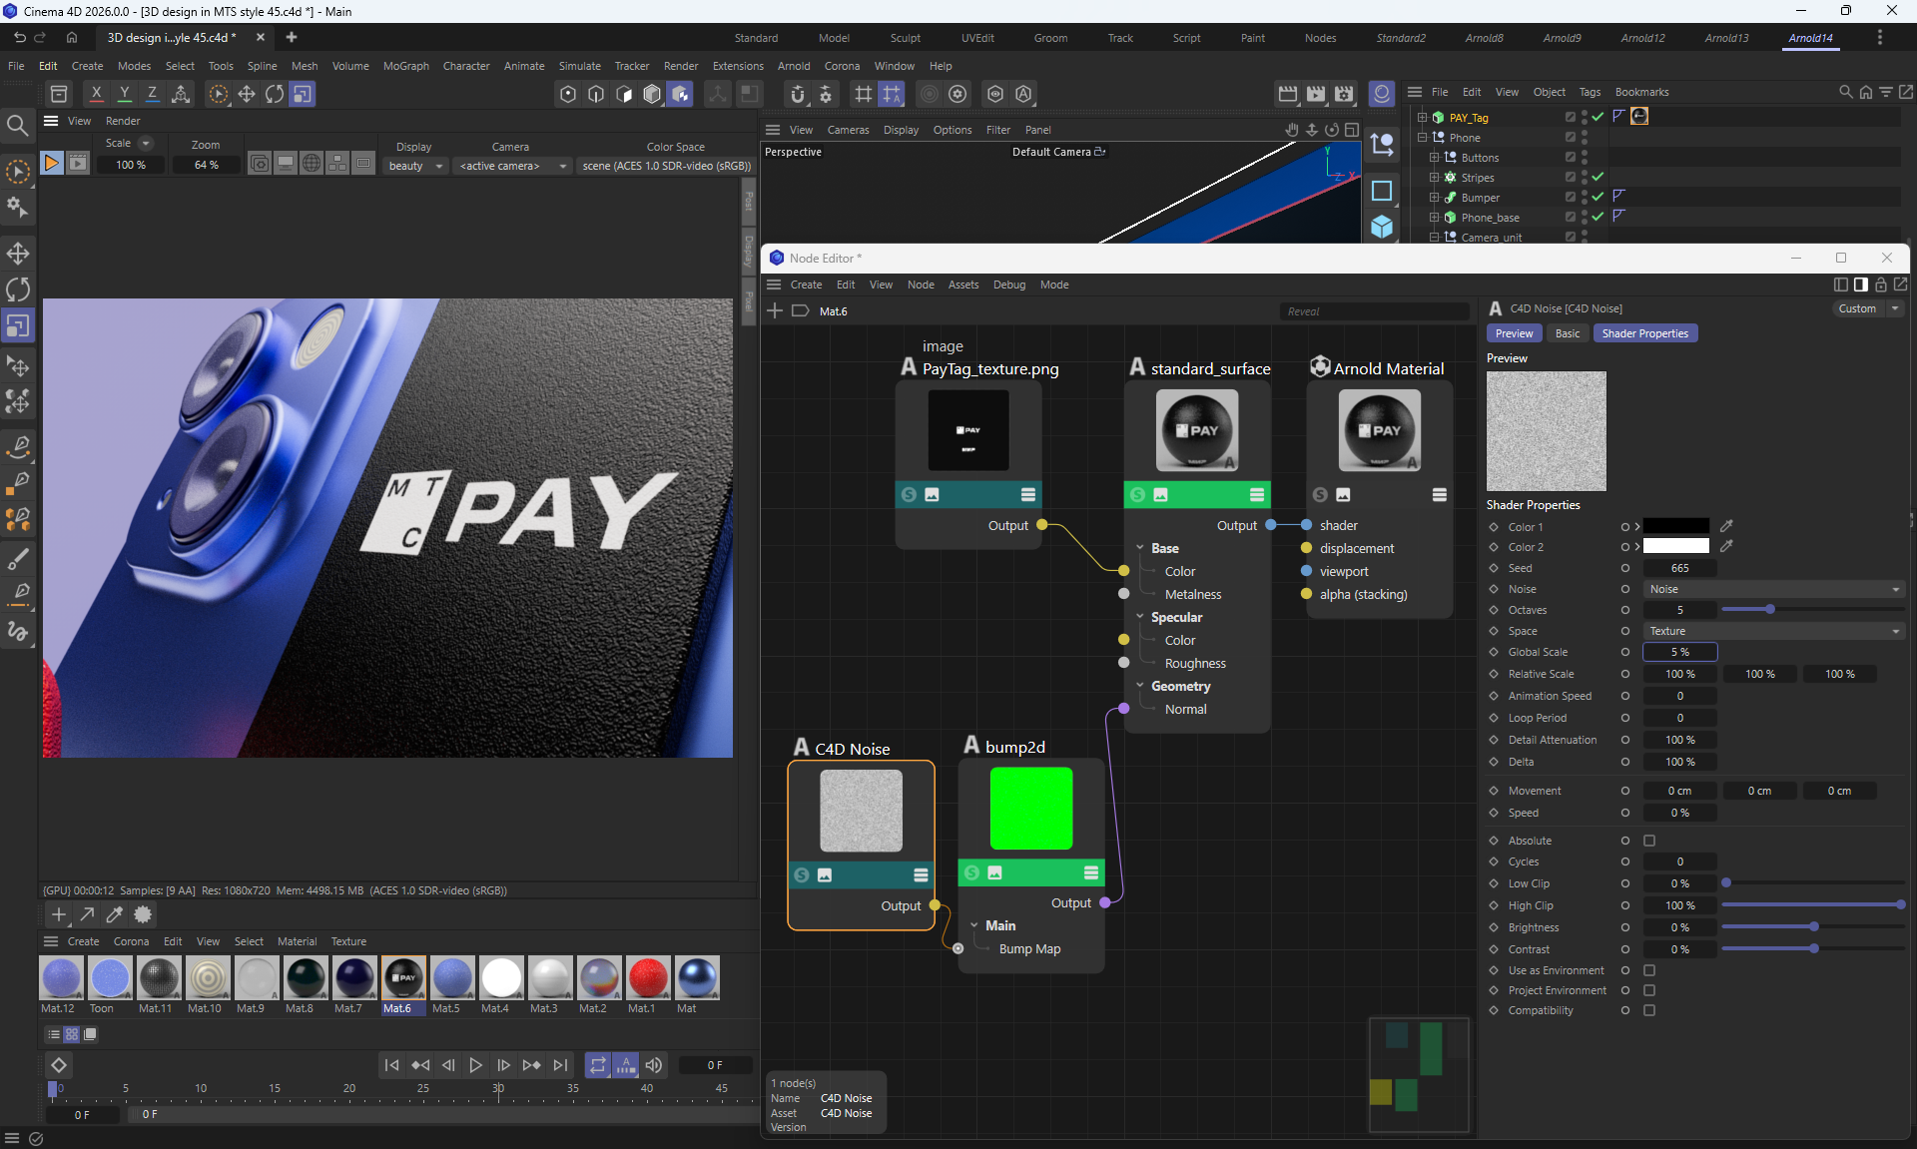Click the record keyframe diamond icon

[x=59, y=1065]
